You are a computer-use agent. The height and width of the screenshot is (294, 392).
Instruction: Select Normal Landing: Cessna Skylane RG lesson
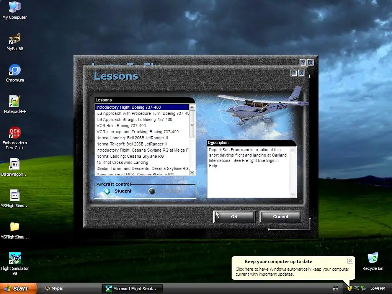[142, 156]
